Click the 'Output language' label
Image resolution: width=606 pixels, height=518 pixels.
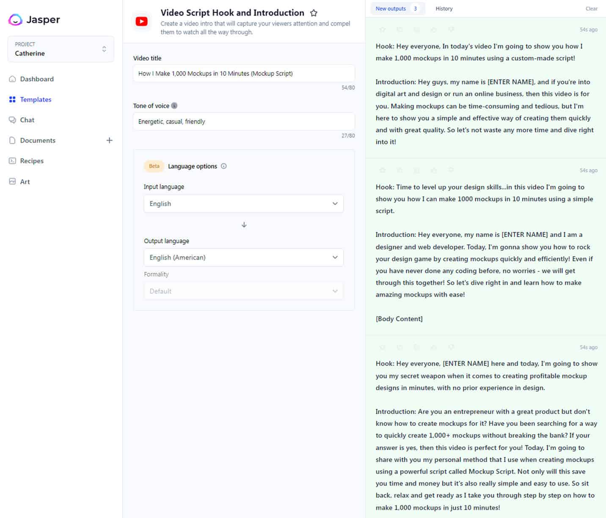click(x=166, y=241)
